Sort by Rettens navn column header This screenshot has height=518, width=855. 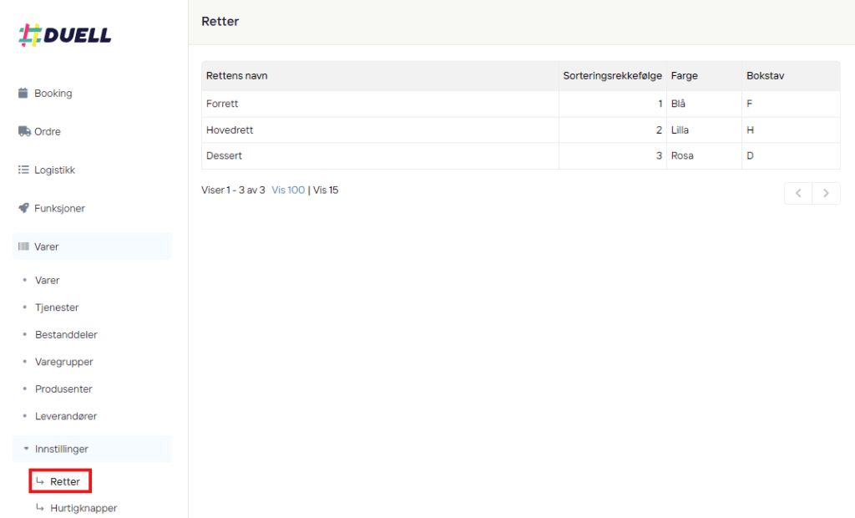236,76
